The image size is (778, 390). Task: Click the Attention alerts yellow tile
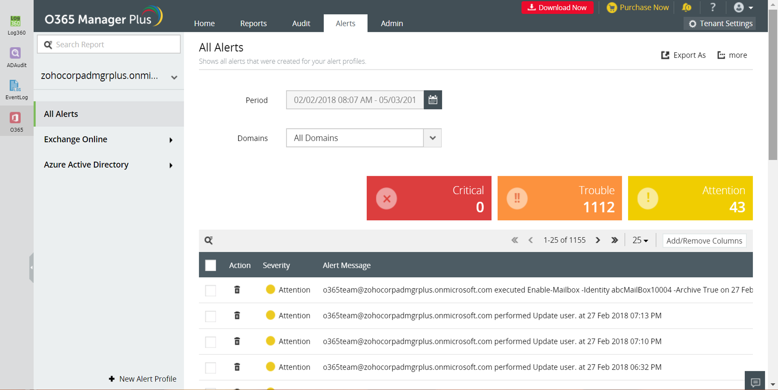pos(690,198)
